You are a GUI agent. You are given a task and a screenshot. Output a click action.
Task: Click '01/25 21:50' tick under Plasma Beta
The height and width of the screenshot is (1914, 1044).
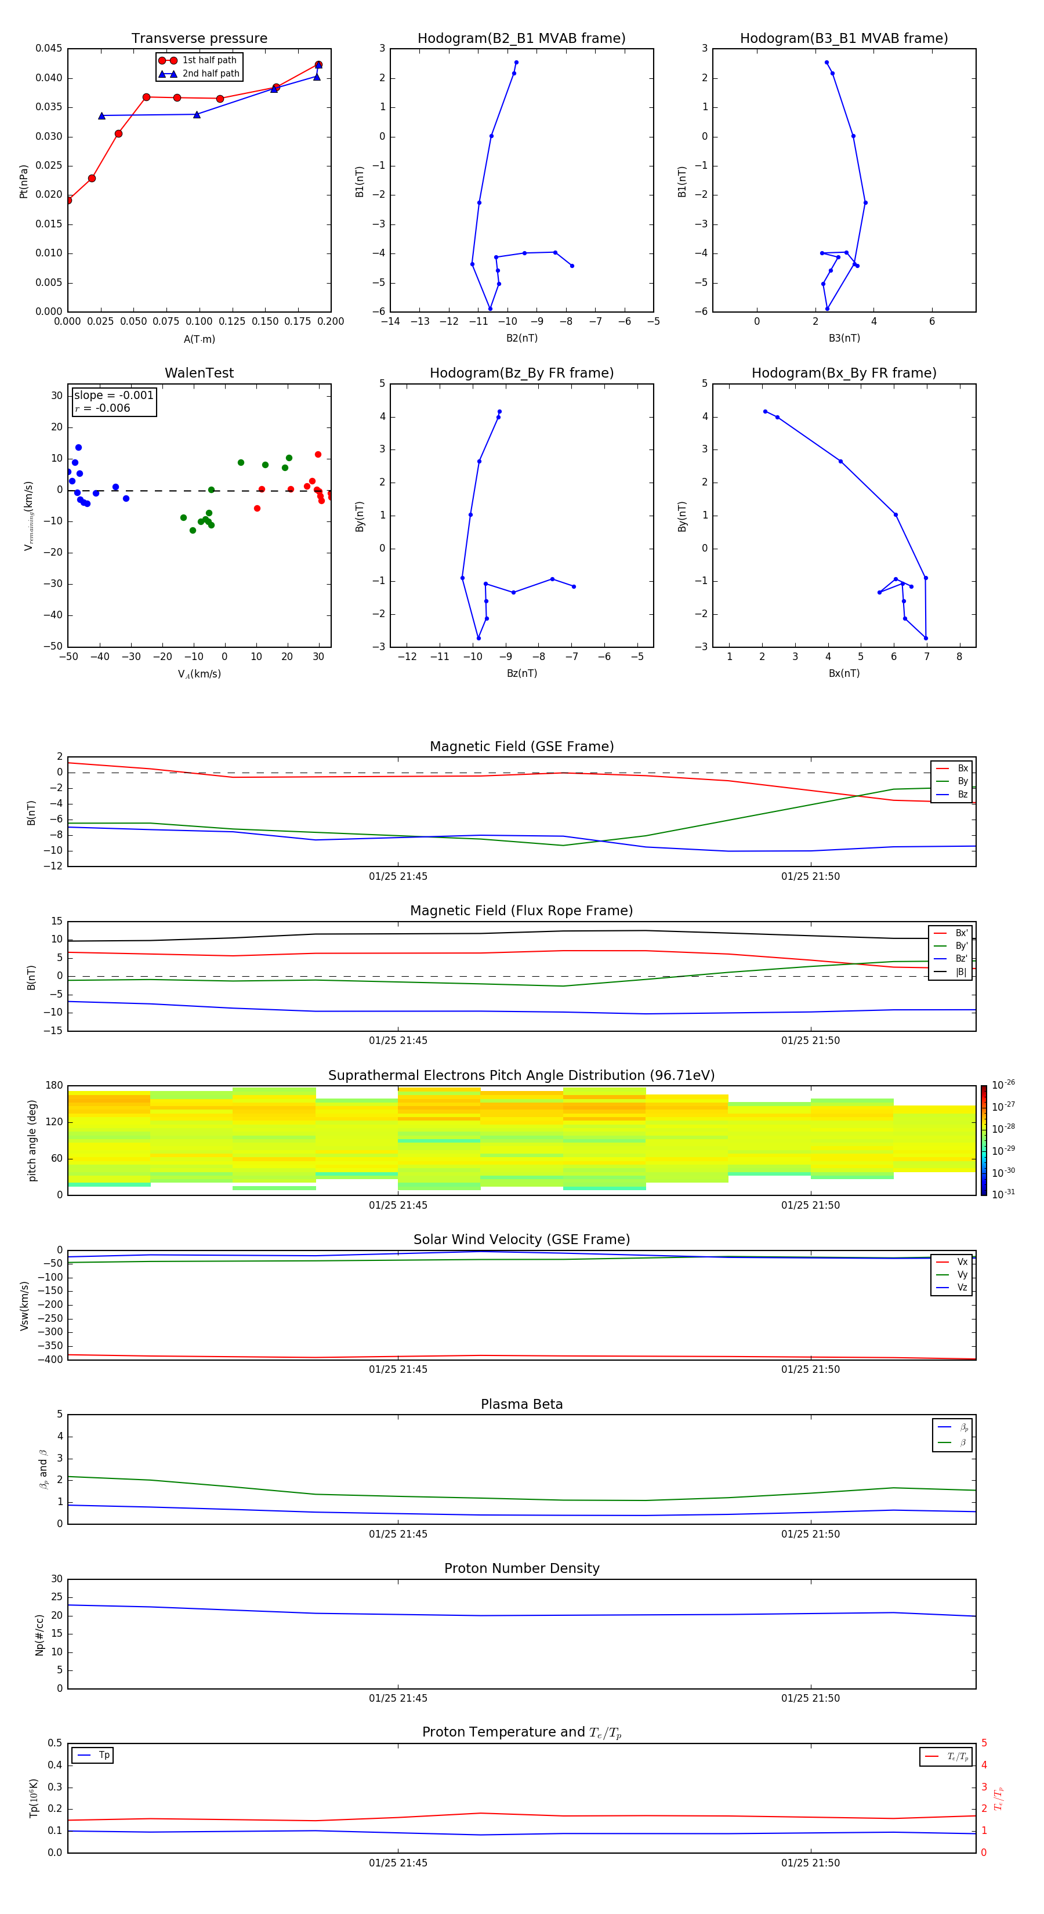[811, 1534]
